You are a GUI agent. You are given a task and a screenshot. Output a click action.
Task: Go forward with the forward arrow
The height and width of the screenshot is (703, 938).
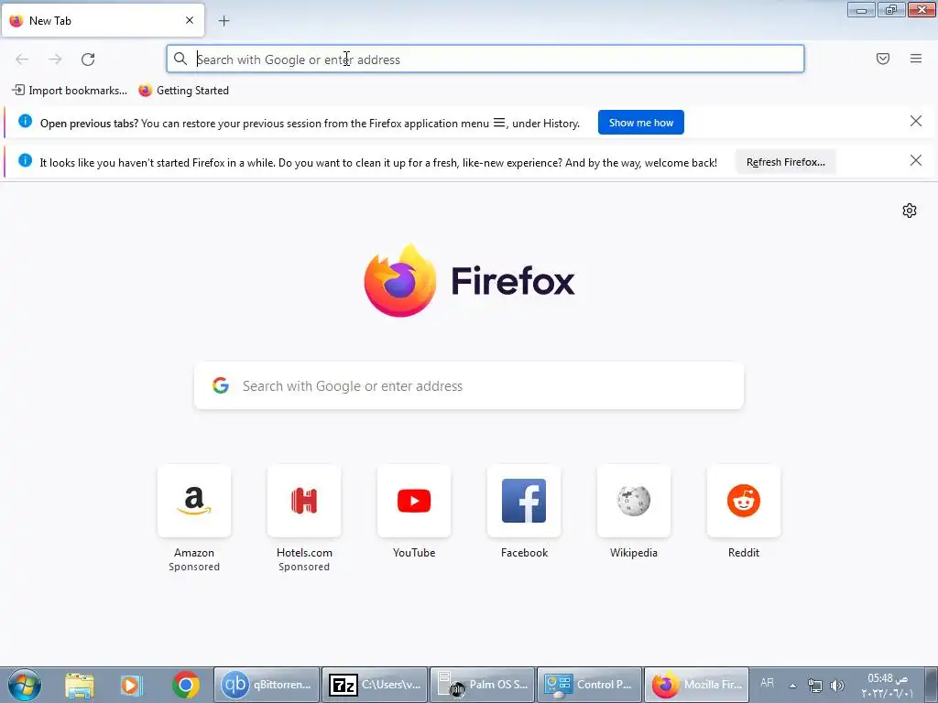pyautogui.click(x=55, y=59)
